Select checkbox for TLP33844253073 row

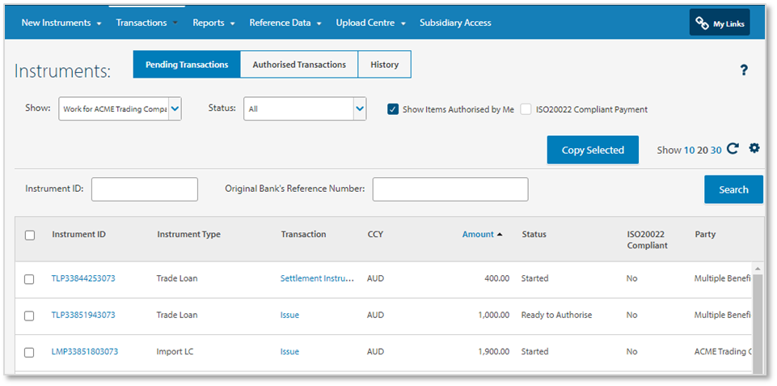pos(29,279)
